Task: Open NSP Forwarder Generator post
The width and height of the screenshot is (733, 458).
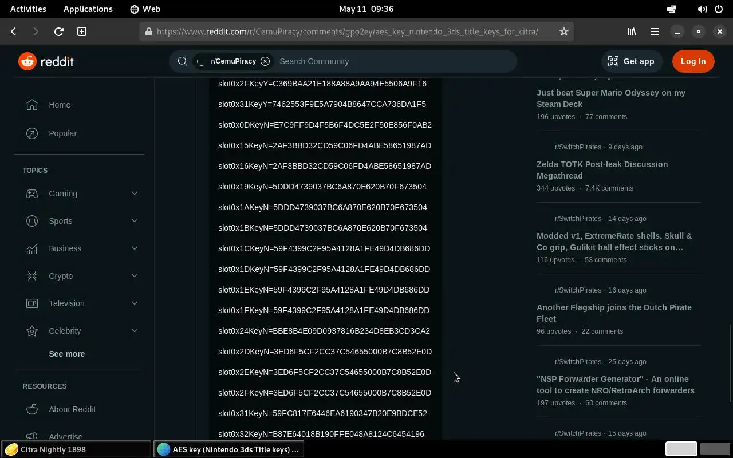Action: pos(616,385)
